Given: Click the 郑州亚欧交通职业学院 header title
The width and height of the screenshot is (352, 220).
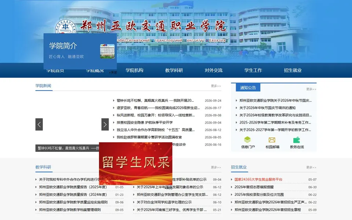Looking at the screenshot, I should tap(153, 26).
